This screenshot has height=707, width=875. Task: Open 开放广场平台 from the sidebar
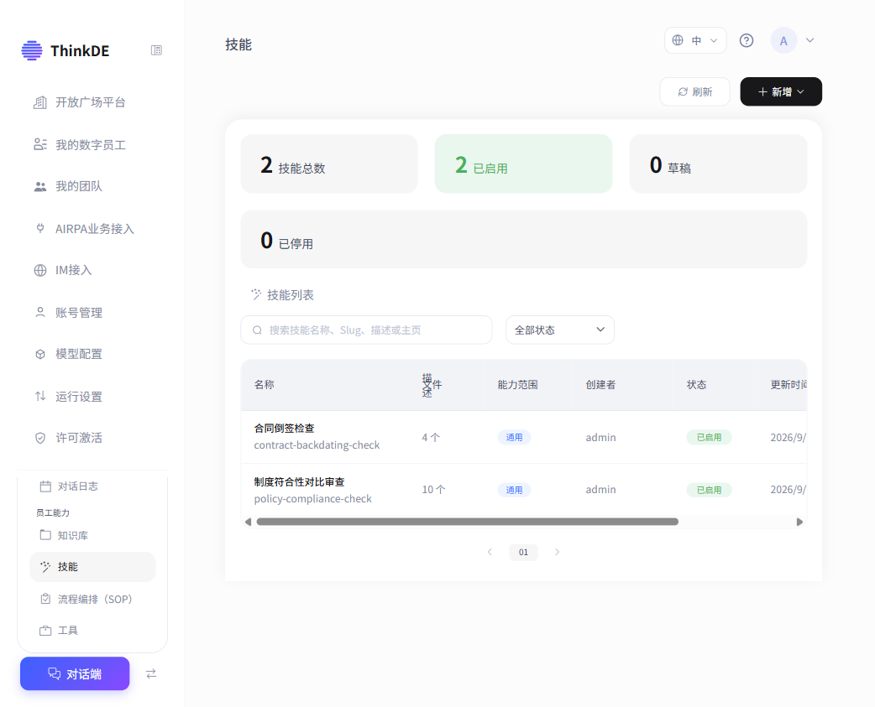point(92,102)
